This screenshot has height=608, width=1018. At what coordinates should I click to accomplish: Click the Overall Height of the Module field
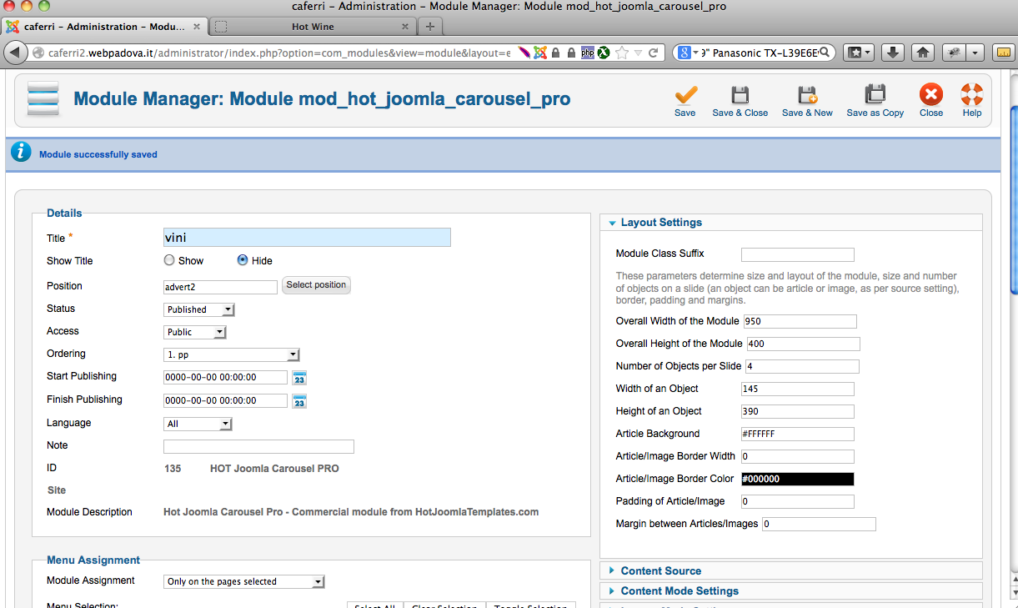click(803, 344)
